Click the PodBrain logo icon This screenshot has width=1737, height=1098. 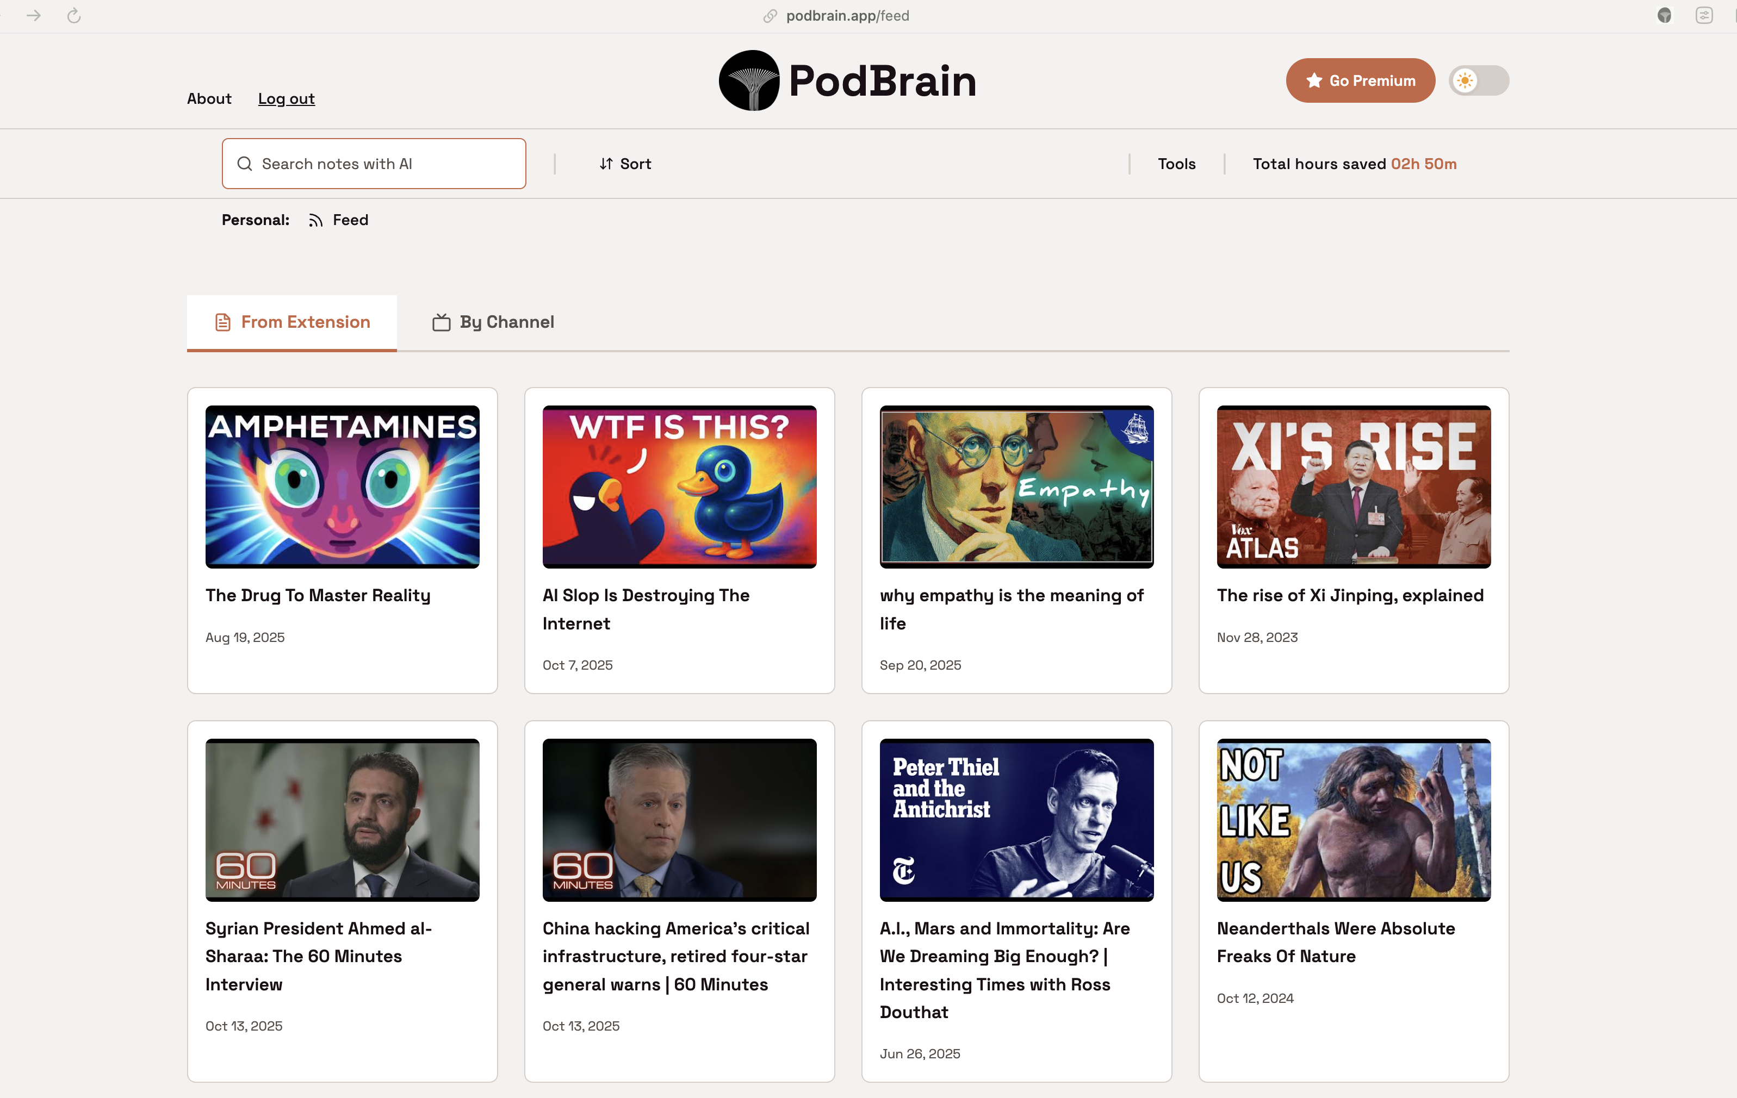point(749,80)
